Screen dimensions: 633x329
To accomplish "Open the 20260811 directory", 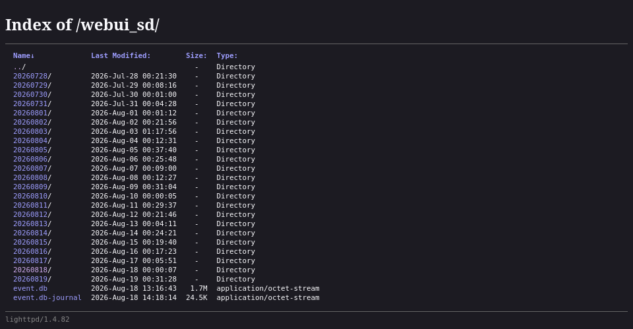I will (x=30, y=206).
